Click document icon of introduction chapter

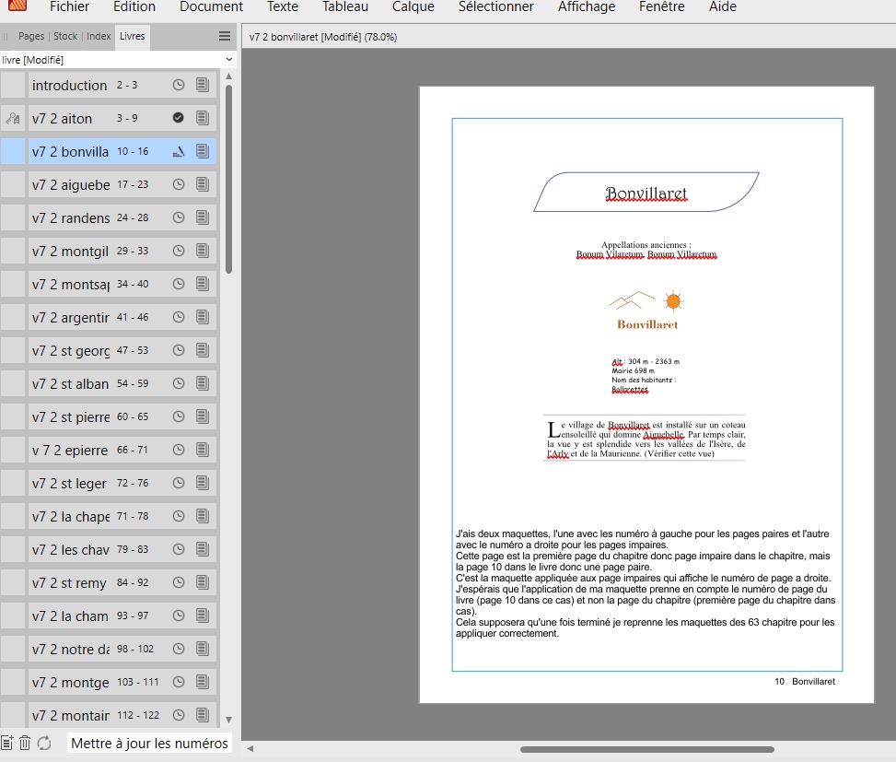[203, 85]
